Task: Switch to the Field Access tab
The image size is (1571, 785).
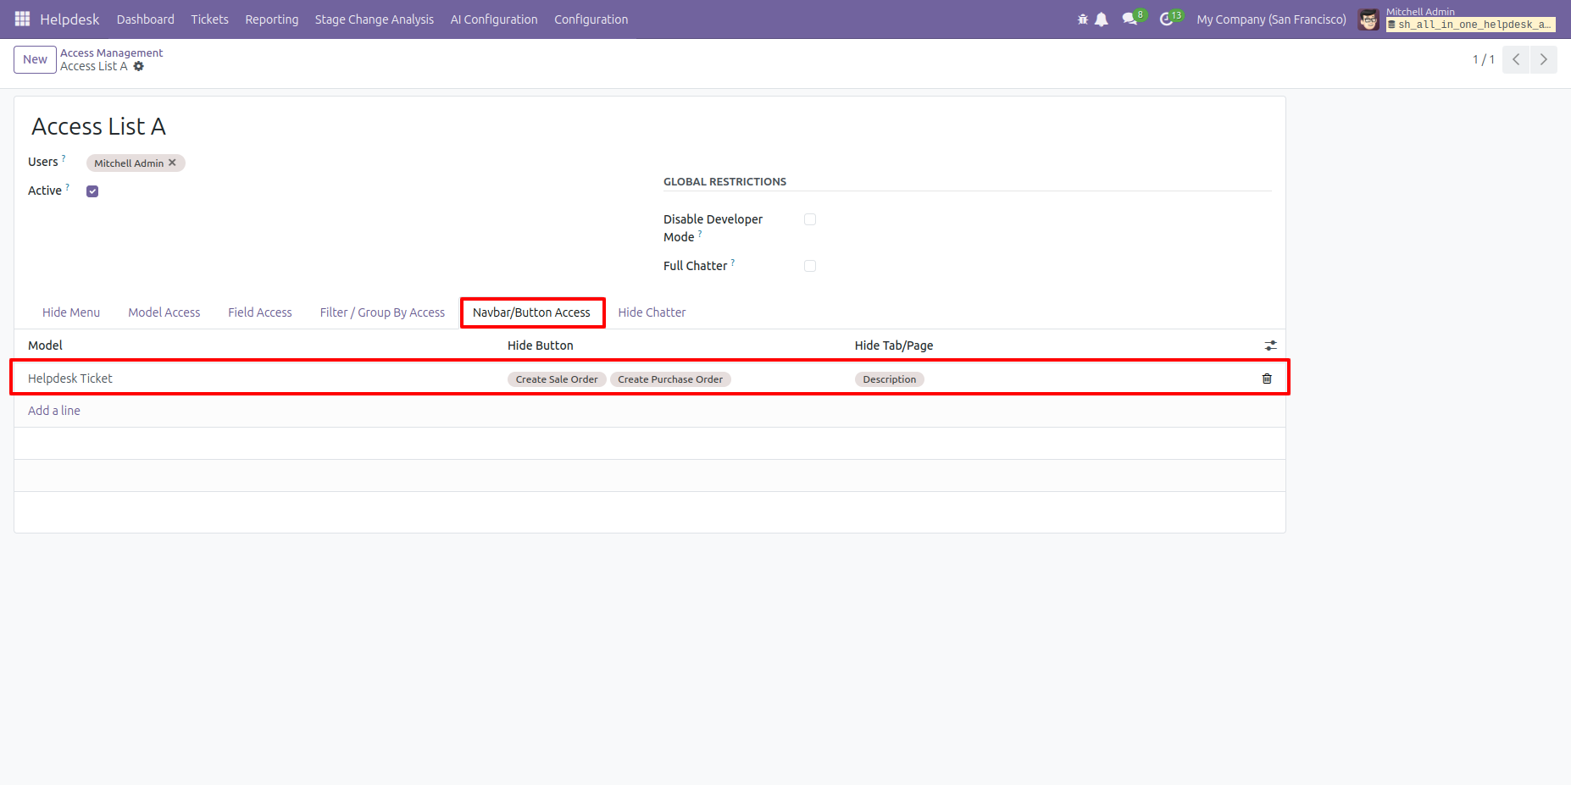Action: [x=259, y=312]
